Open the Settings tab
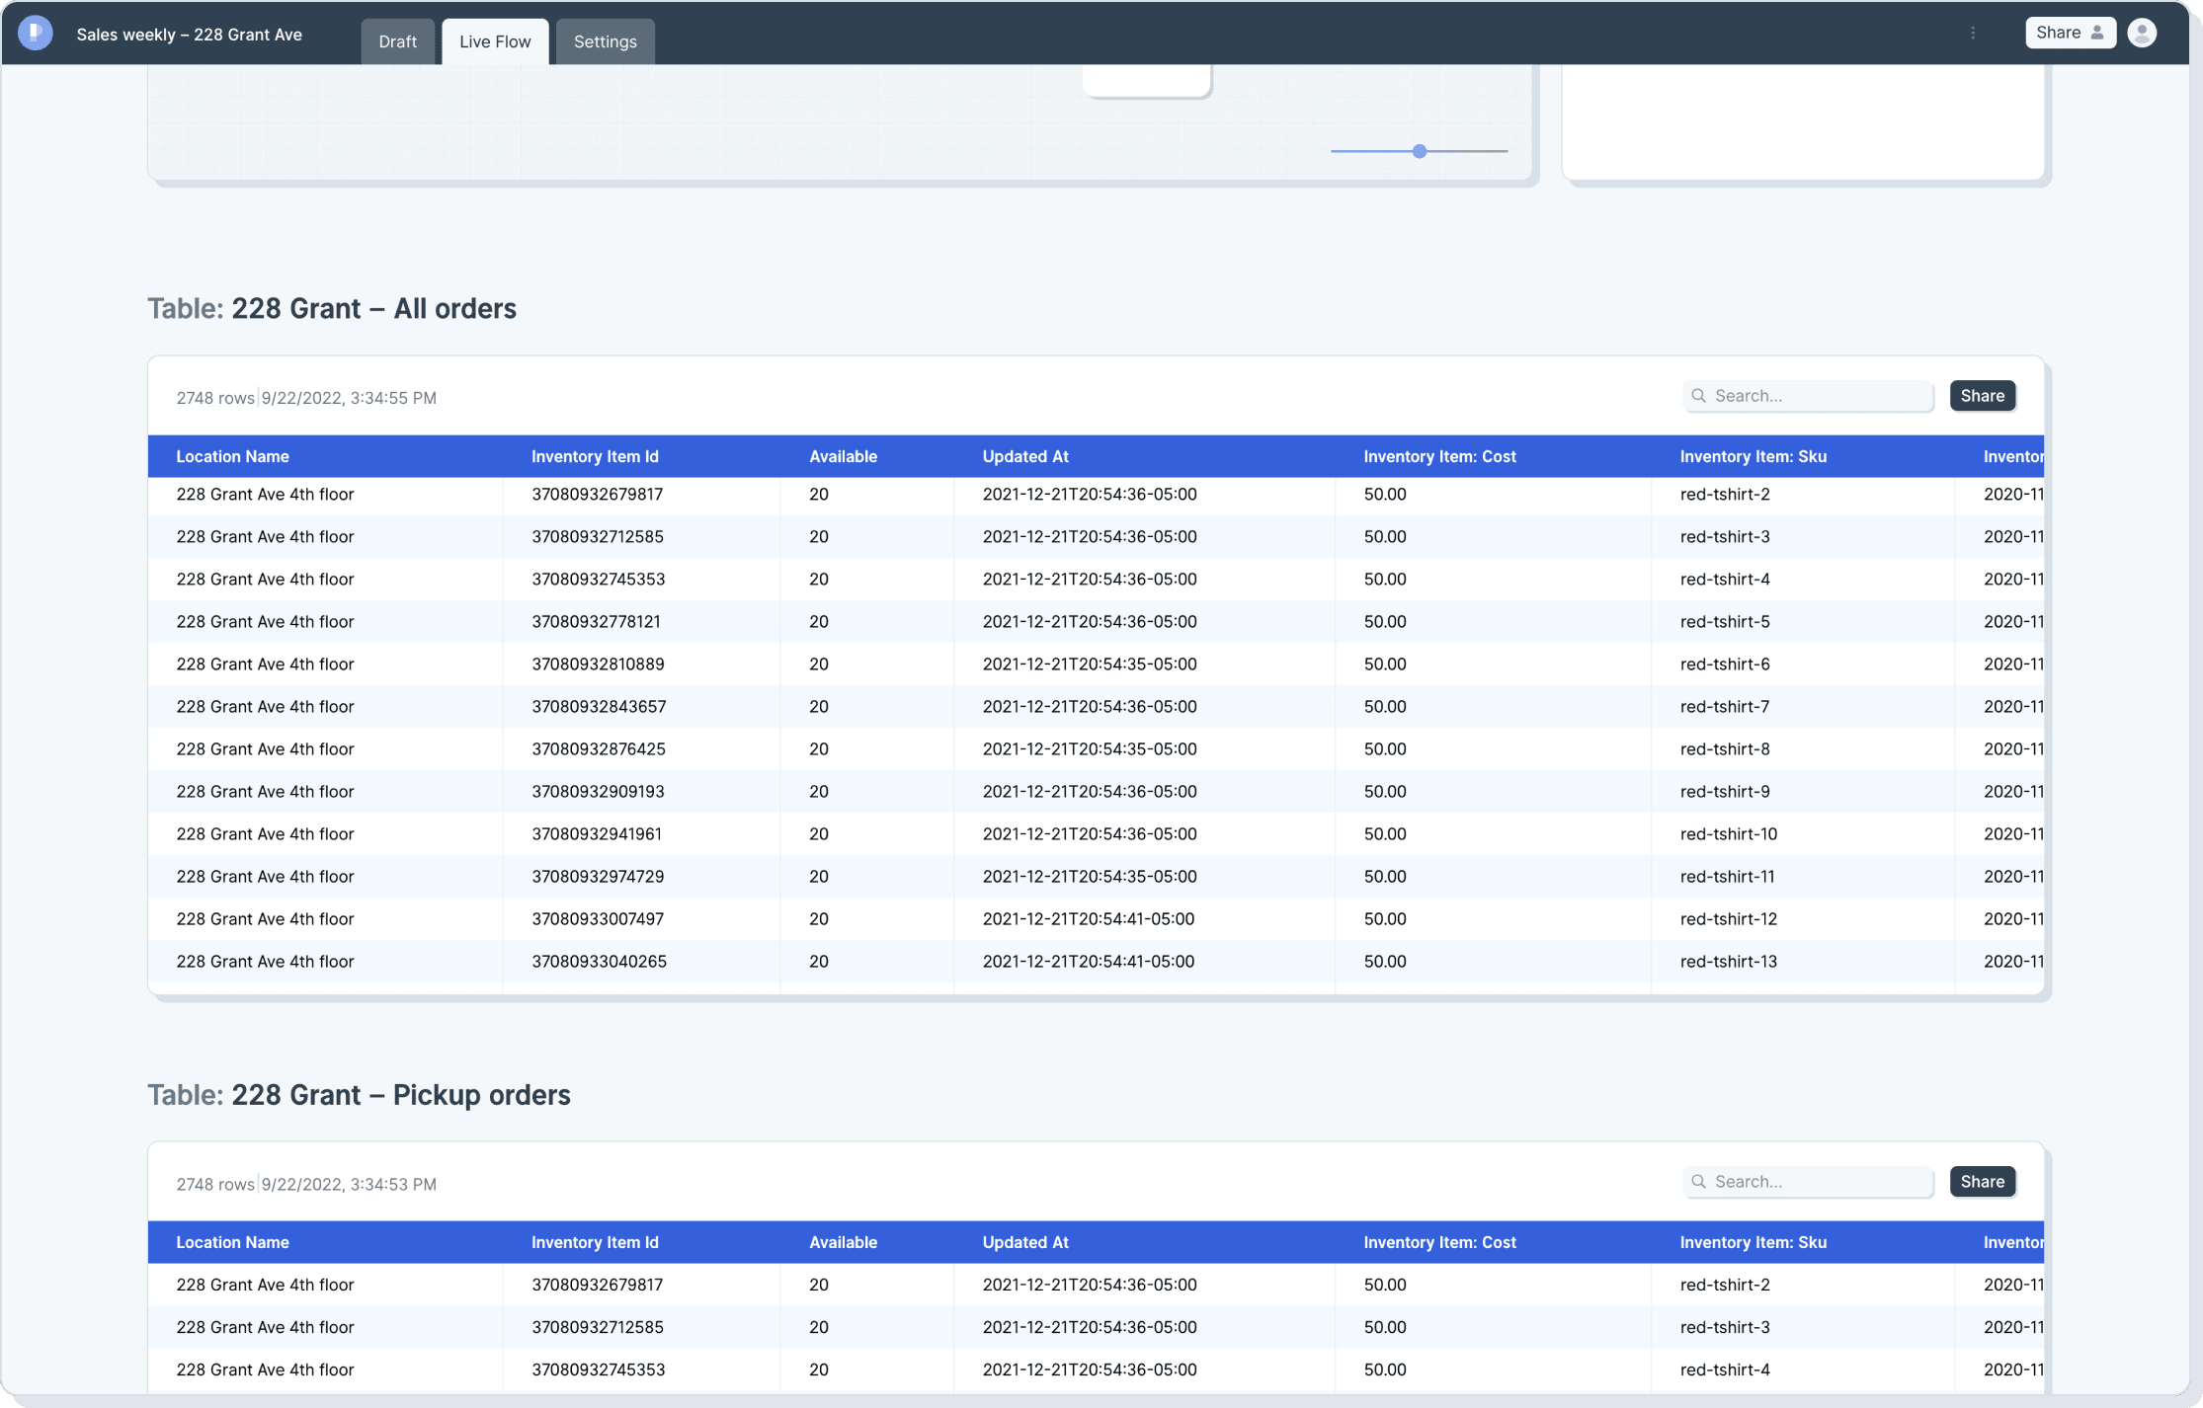The height and width of the screenshot is (1408, 2203). 605,41
